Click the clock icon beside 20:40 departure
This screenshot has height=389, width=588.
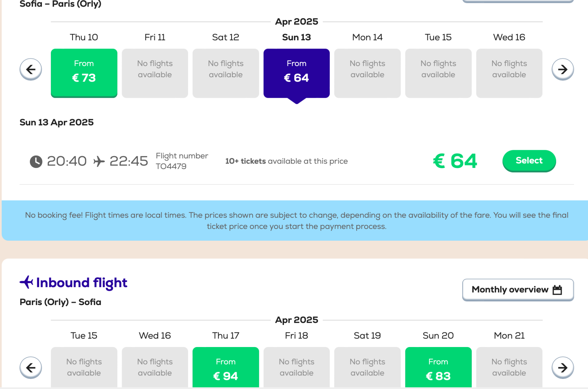coord(36,161)
